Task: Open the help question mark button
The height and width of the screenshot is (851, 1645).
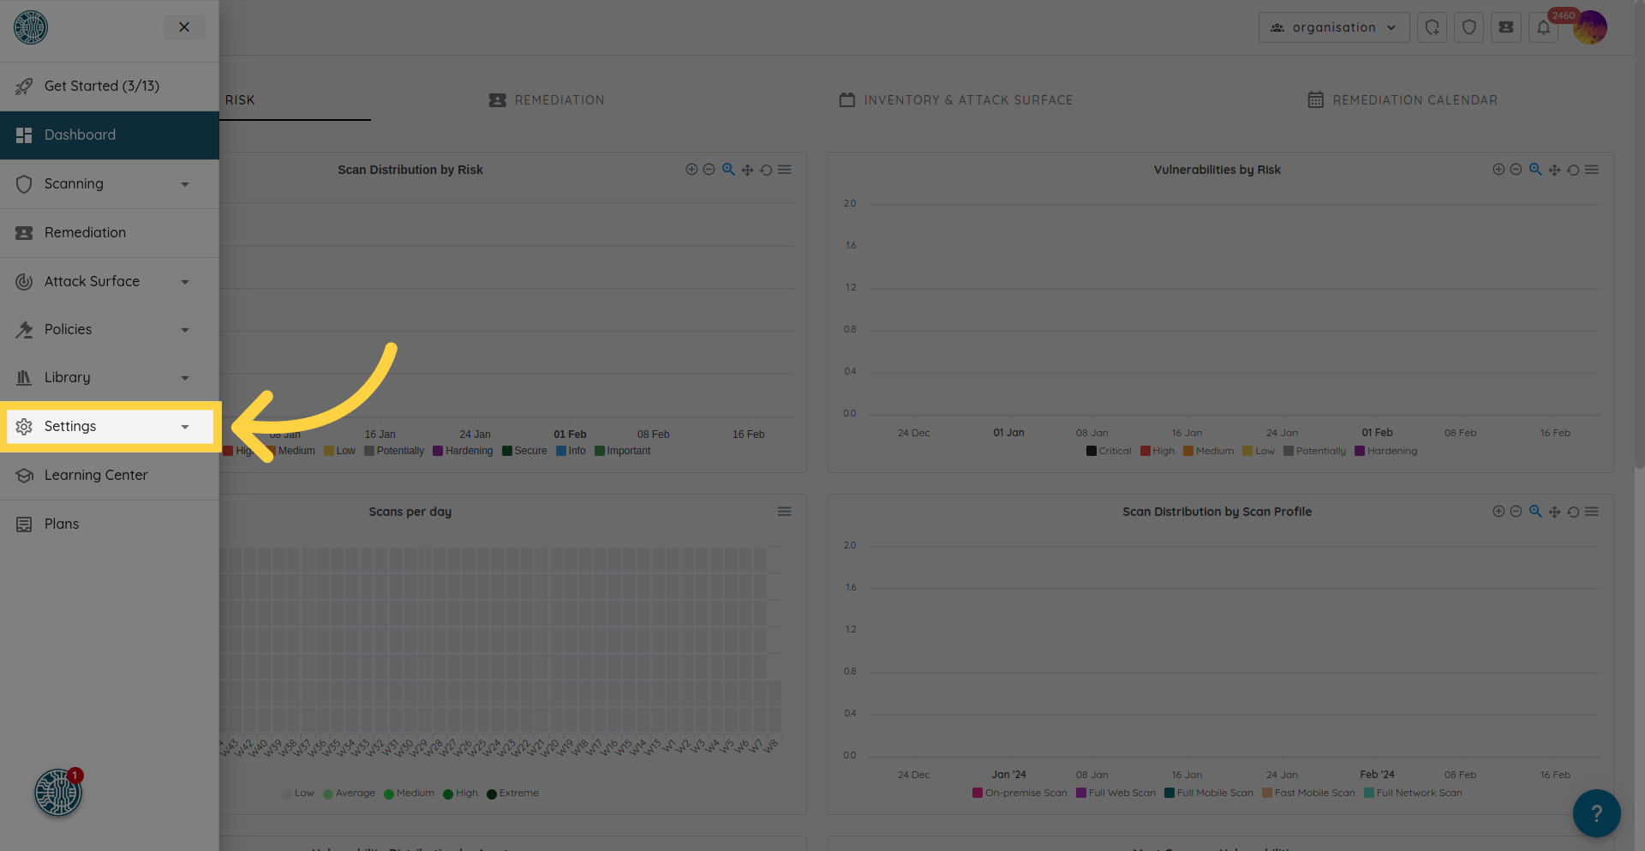Action: 1596,812
